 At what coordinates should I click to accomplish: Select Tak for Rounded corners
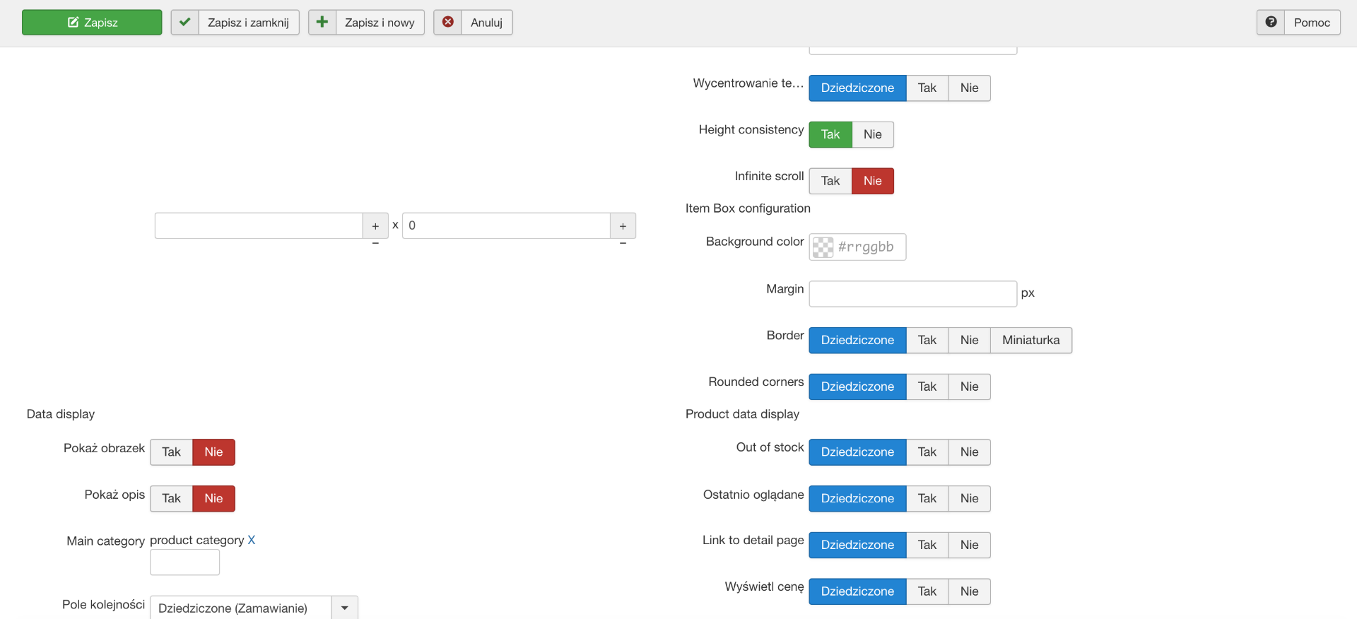(x=927, y=387)
